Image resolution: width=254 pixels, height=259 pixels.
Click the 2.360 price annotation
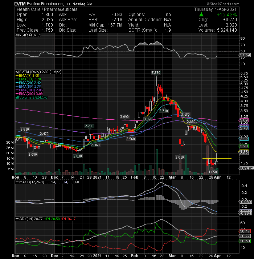point(95,145)
